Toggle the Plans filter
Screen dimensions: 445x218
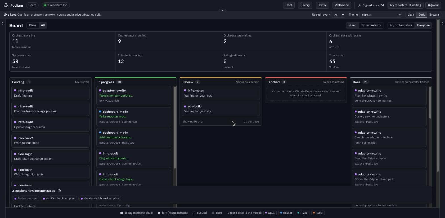pyautogui.click(x=33, y=25)
